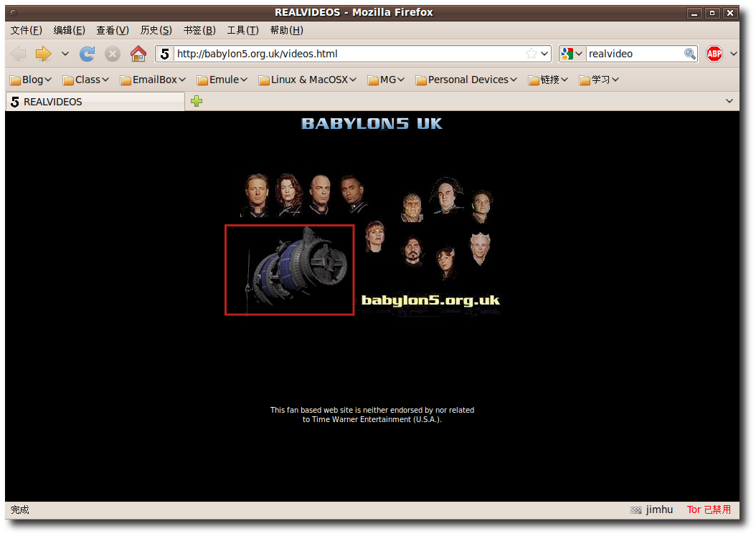Click the site favicon in the URL bar
Screen dimensions: 756x536
tap(164, 54)
